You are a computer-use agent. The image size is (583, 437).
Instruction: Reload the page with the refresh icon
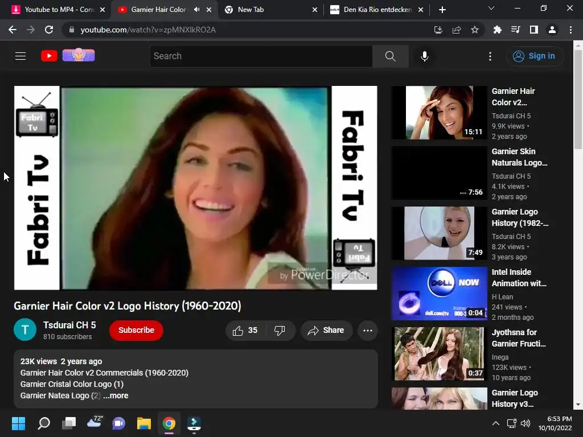49,30
